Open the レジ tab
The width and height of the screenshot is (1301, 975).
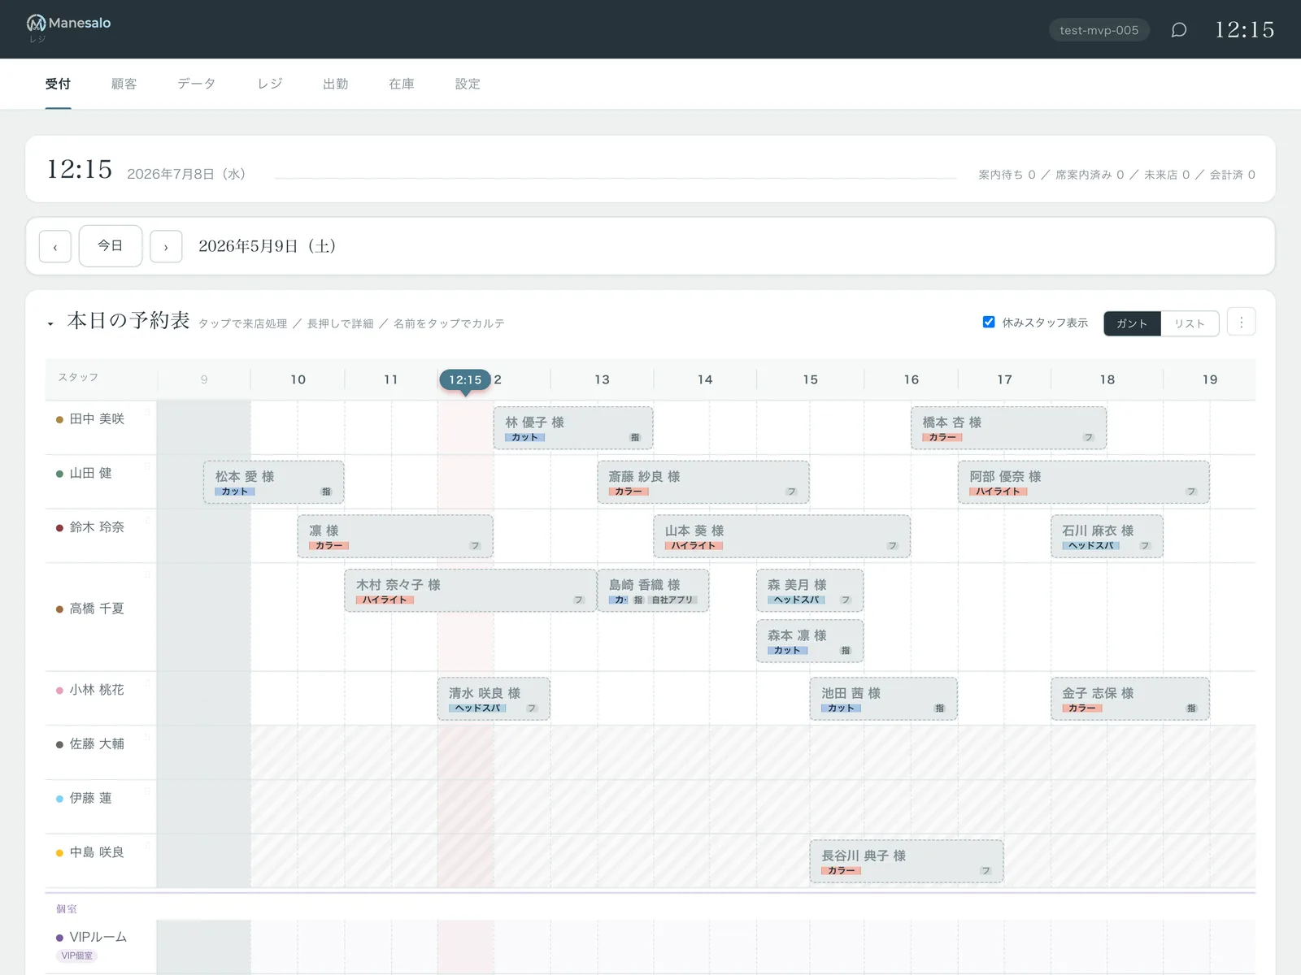(x=270, y=84)
